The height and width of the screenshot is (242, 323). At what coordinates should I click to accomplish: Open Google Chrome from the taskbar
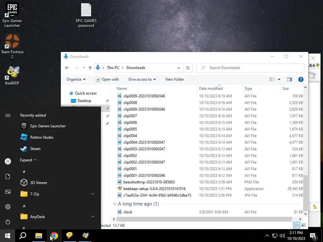pyautogui.click(x=54, y=236)
